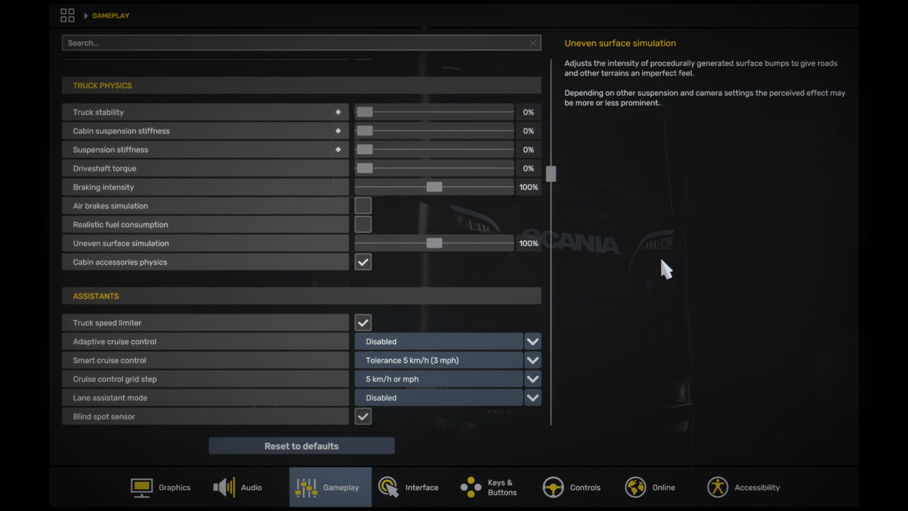Screen dimensions: 908x511
Task: Click the Uneven surface simulation slider handle
Action: 434,243
